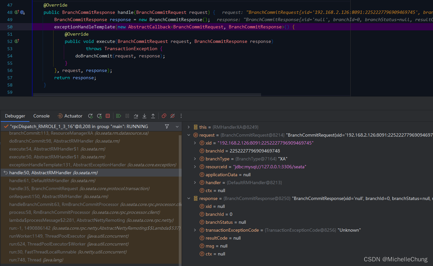Click 'return response;' on line 57
The image size is (433, 266).
[x=75, y=78]
